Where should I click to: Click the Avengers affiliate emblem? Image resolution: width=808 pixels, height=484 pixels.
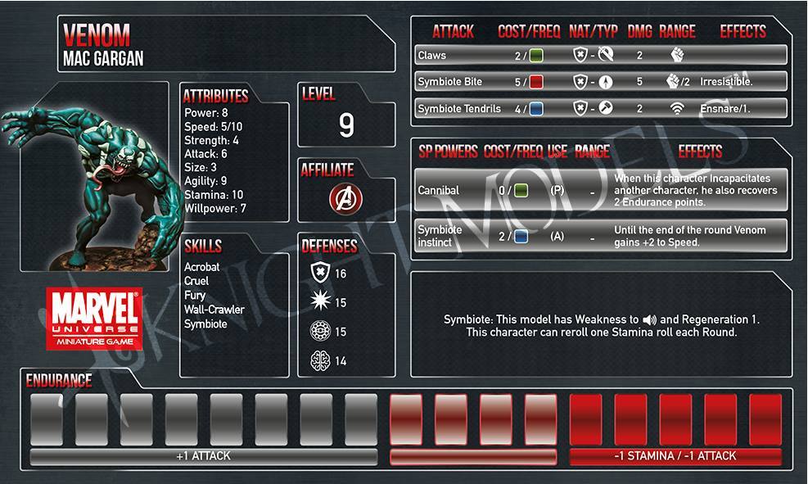tap(345, 199)
